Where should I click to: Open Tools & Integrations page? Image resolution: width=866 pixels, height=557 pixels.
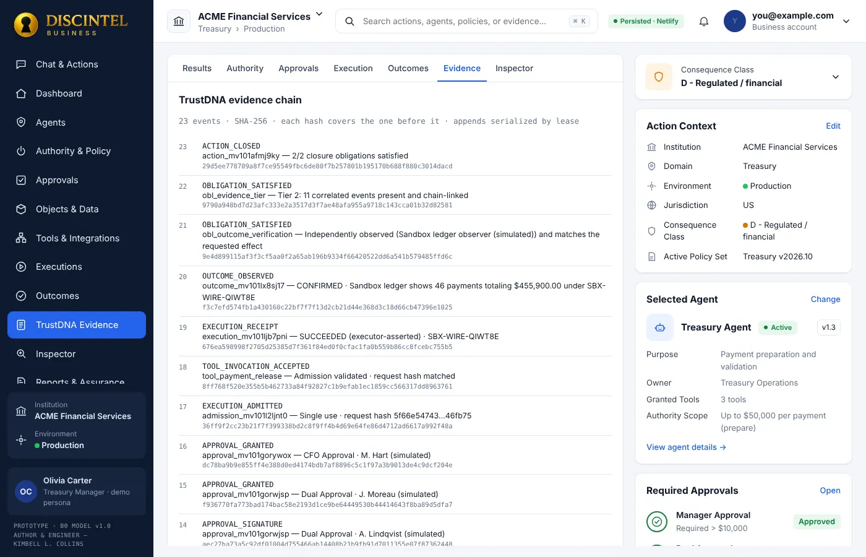click(x=77, y=238)
